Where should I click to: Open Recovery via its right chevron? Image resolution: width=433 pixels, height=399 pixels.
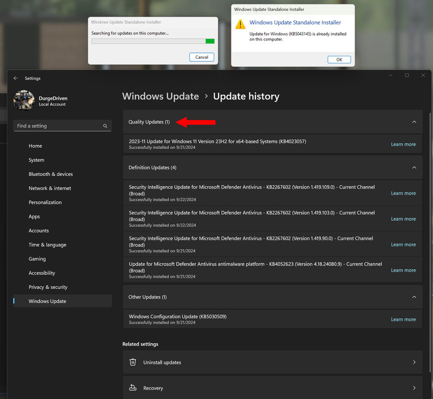(414, 388)
